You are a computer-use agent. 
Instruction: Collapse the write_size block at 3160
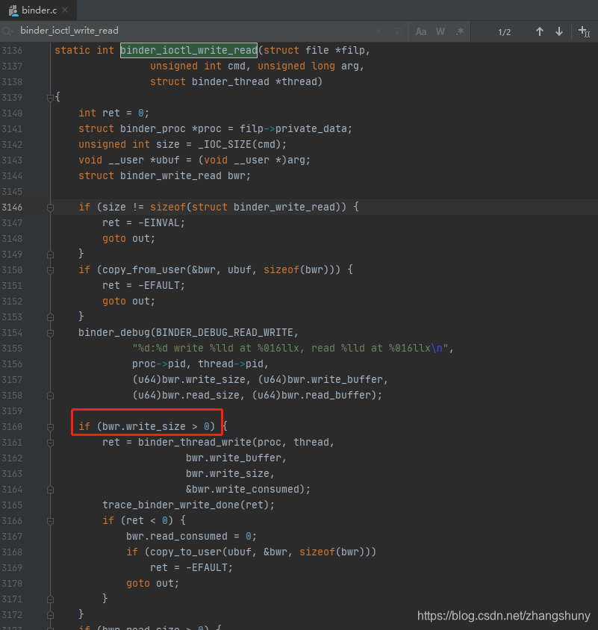point(50,427)
